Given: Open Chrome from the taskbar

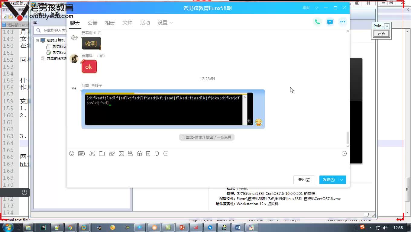Looking at the screenshot, I should click(70, 227).
